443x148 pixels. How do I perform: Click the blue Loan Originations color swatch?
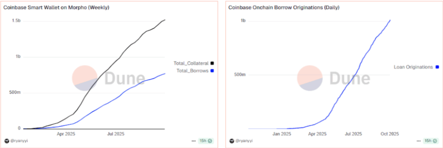pyautogui.click(x=437, y=67)
